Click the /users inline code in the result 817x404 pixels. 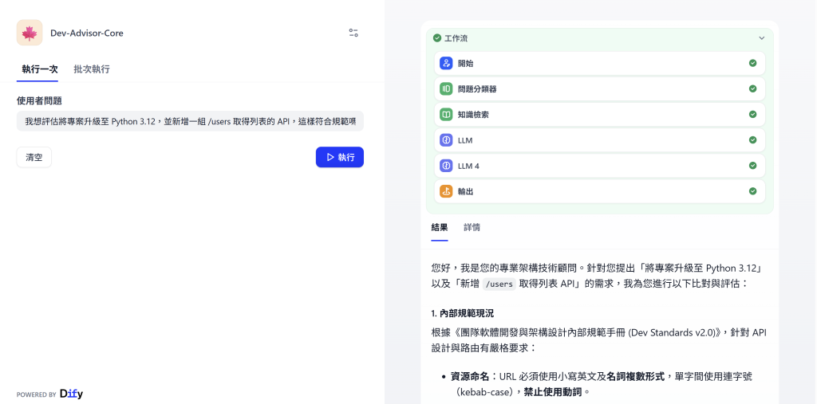click(499, 284)
